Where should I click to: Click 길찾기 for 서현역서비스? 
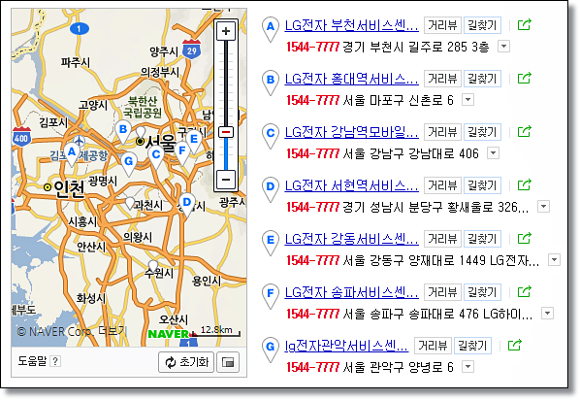point(482,185)
